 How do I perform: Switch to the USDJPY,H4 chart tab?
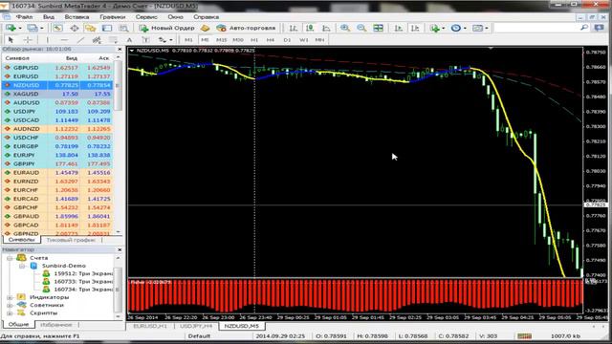tap(196, 326)
